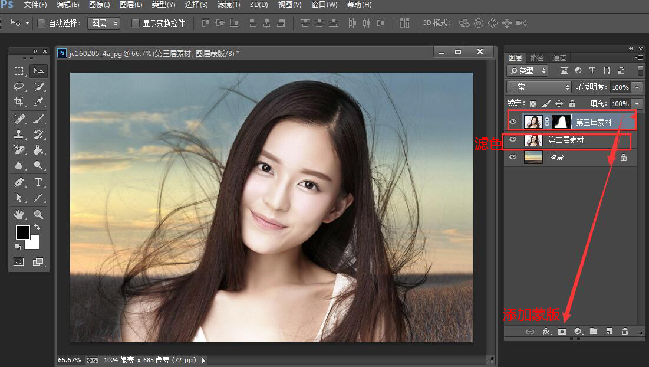Open the 填充 slider dropdown arrow
The width and height of the screenshot is (649, 367).
(637, 104)
